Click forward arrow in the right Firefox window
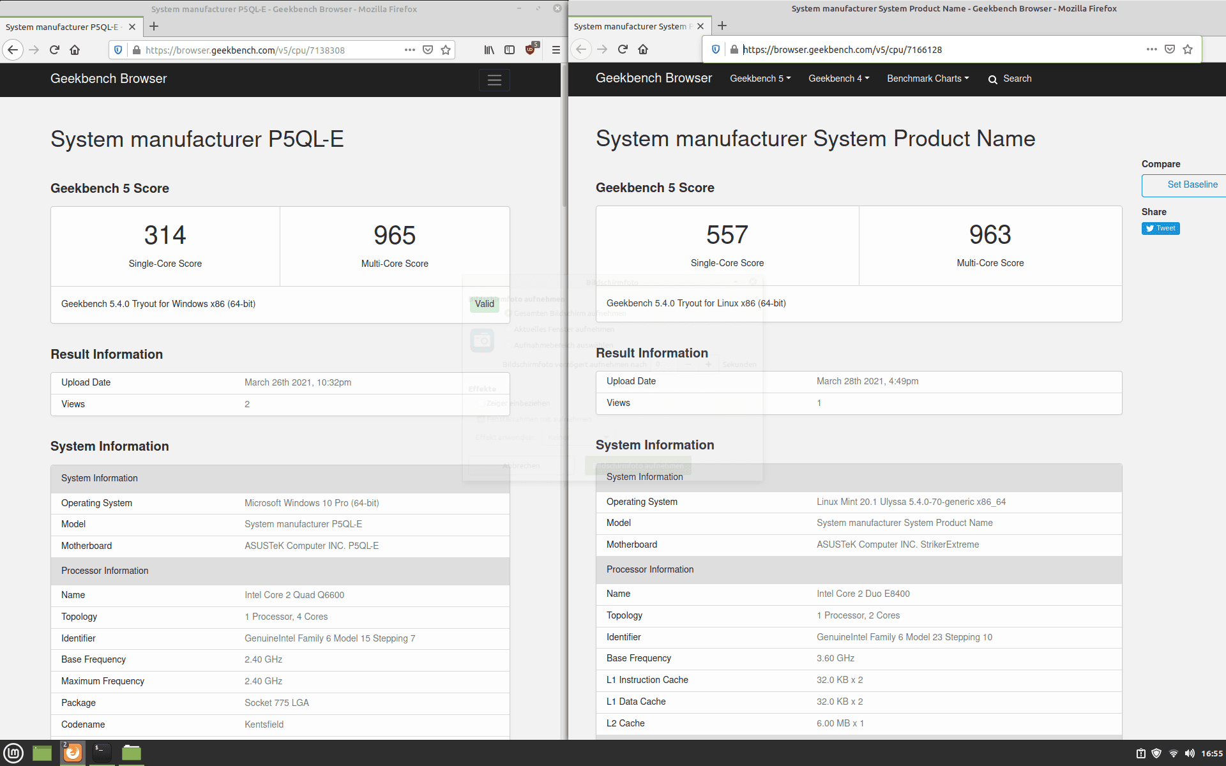The image size is (1226, 766). pos(602,49)
